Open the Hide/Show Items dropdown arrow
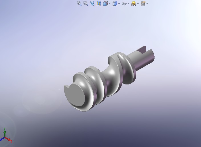The height and width of the screenshot is (147, 201). click(129, 4)
